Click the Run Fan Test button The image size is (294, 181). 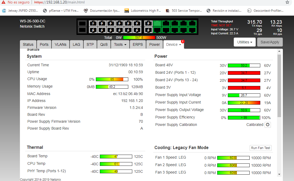tap(261, 148)
